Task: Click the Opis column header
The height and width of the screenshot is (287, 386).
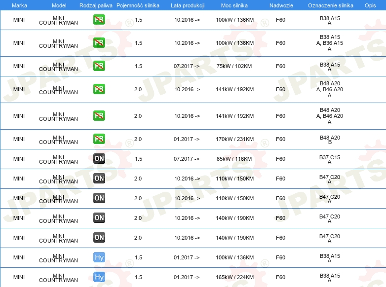Action: tap(370, 5)
